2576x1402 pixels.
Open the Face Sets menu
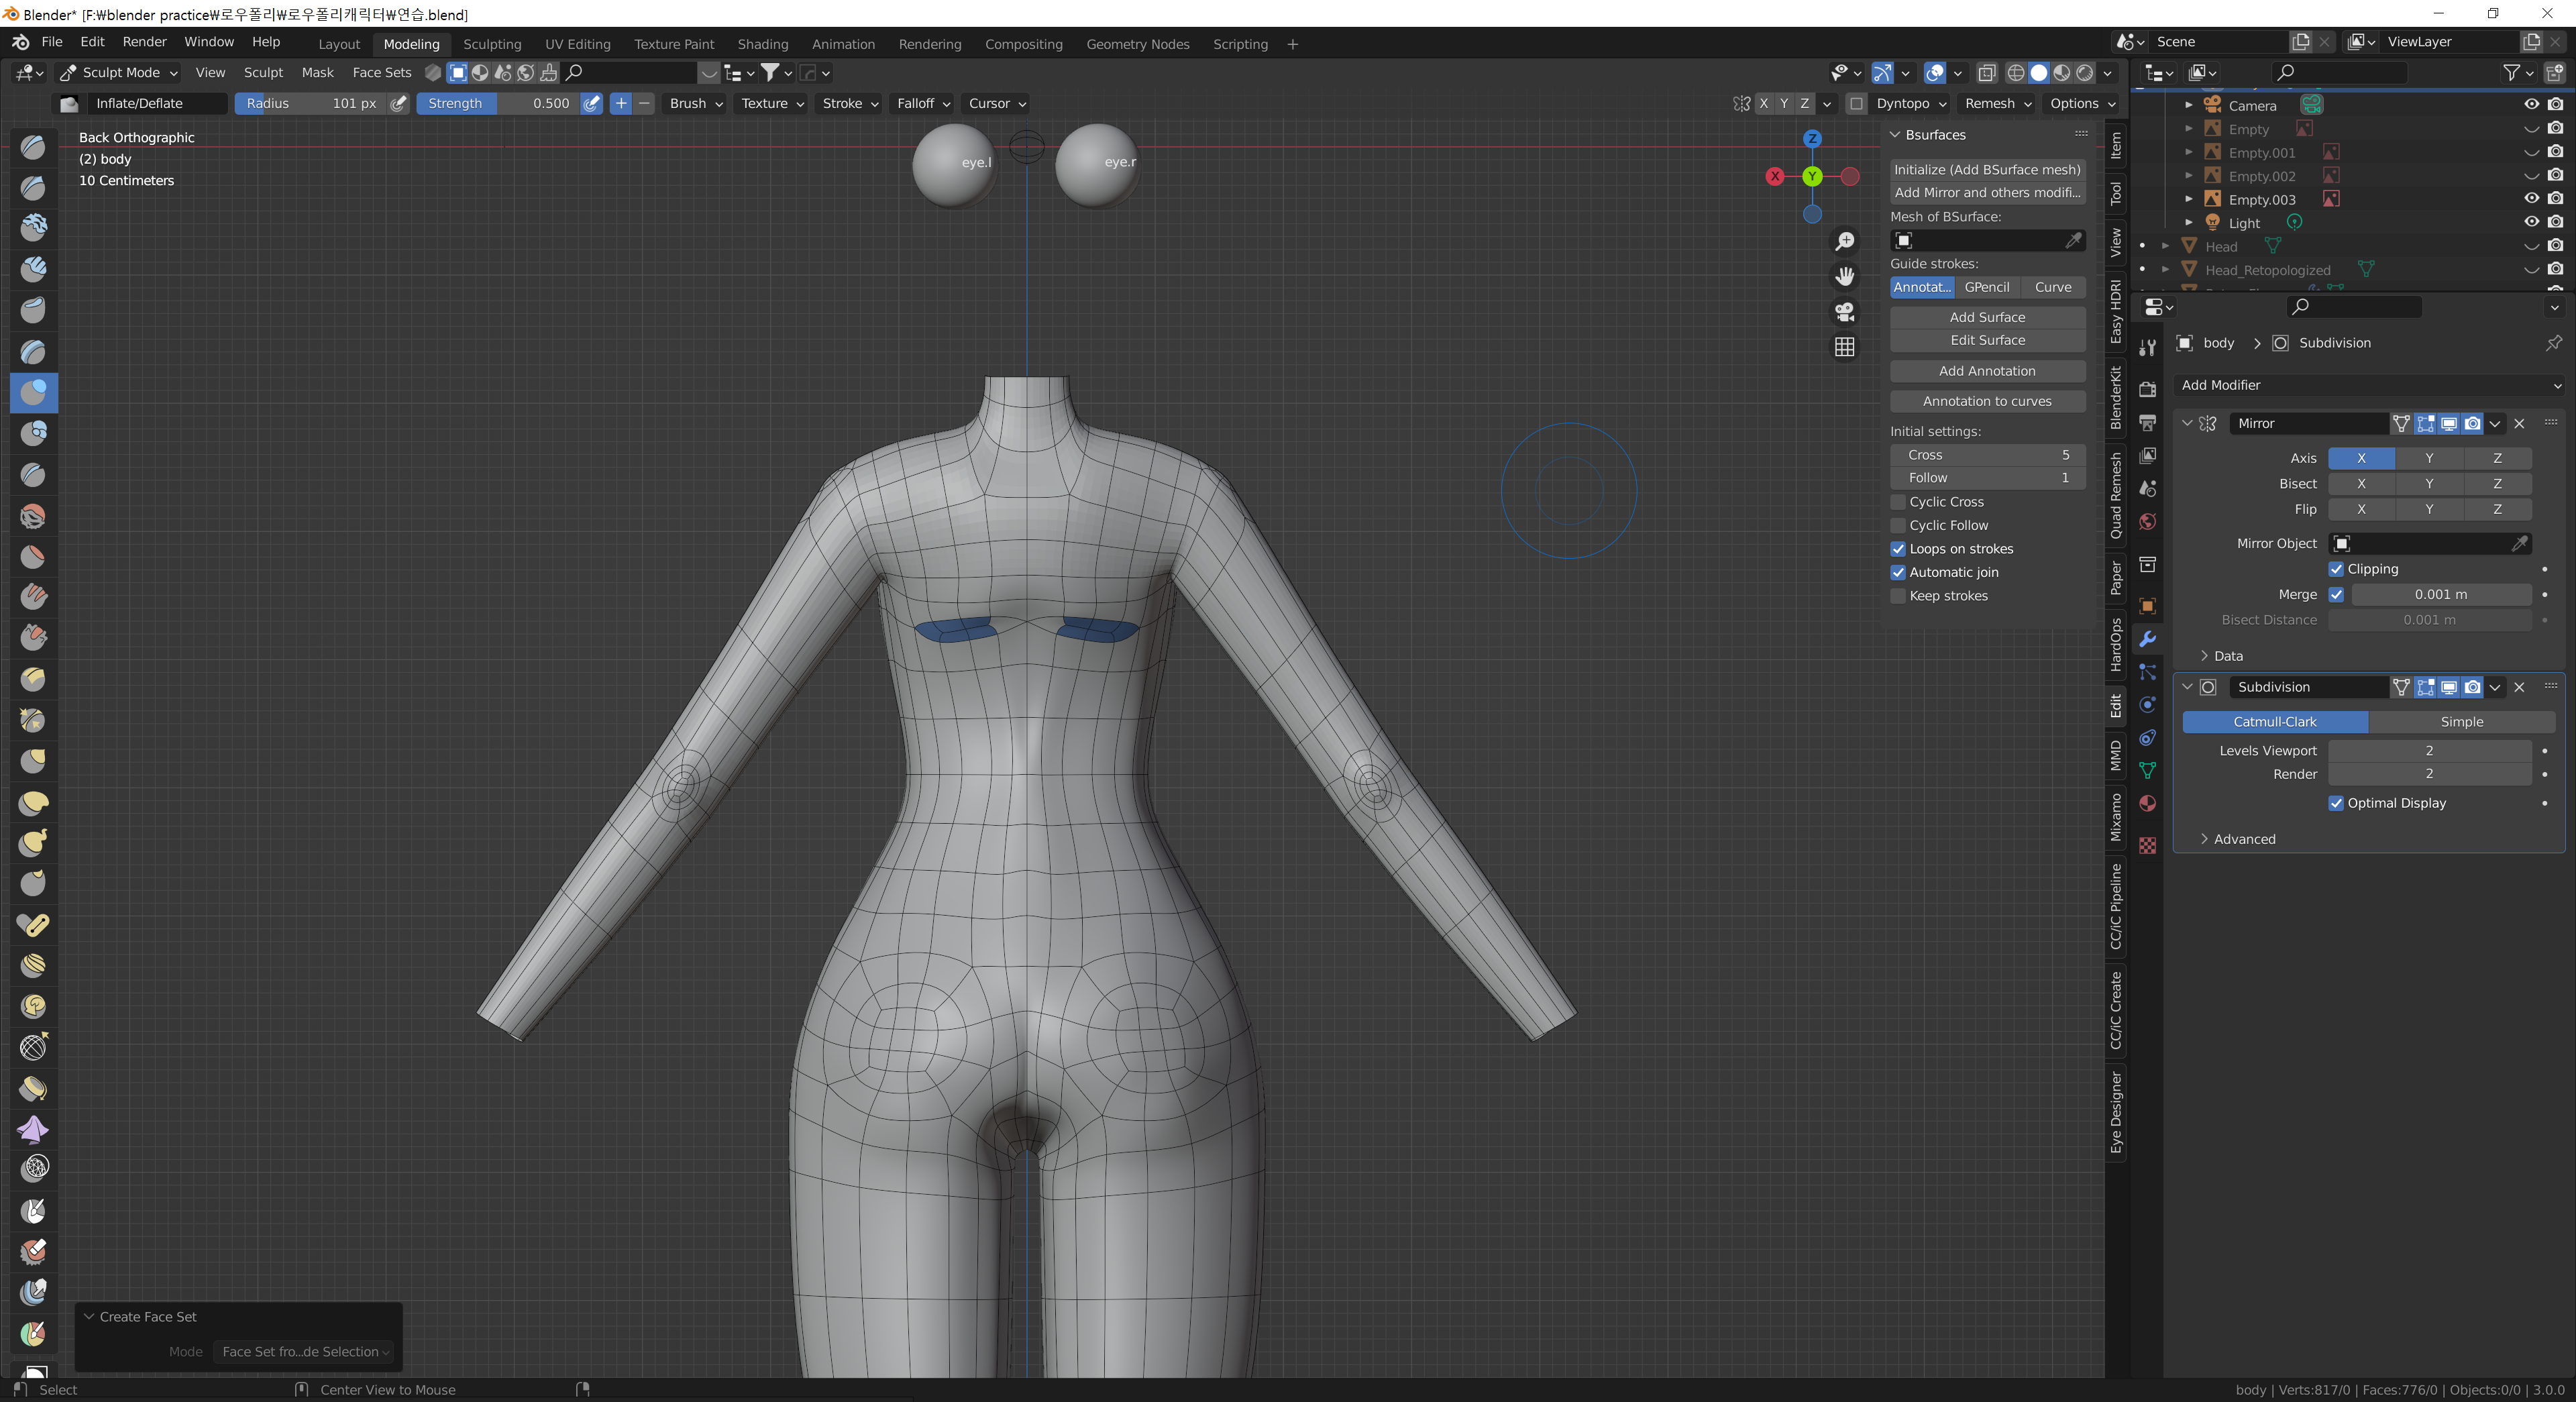coord(381,72)
